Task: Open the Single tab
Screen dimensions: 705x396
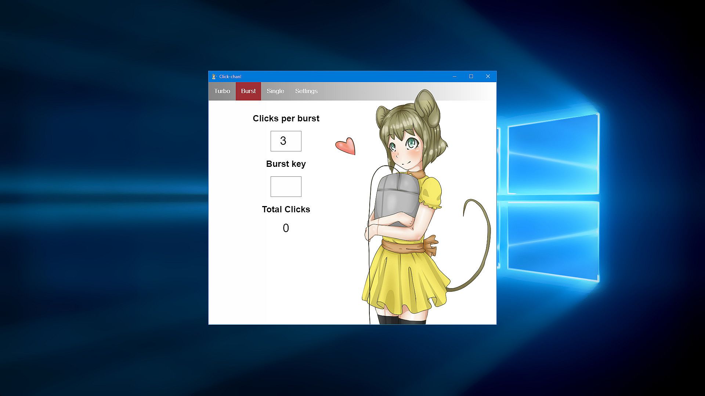Action: click(275, 91)
